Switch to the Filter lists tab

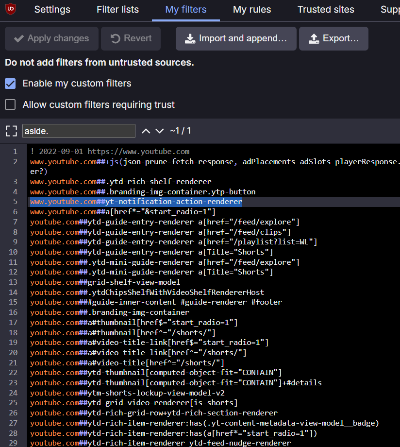117,9
